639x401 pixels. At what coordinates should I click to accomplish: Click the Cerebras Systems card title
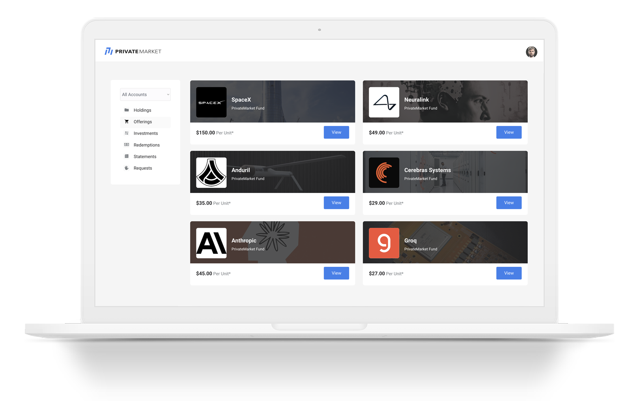click(428, 170)
